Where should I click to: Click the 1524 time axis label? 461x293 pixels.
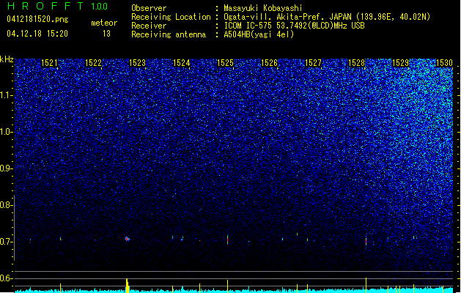182,63
